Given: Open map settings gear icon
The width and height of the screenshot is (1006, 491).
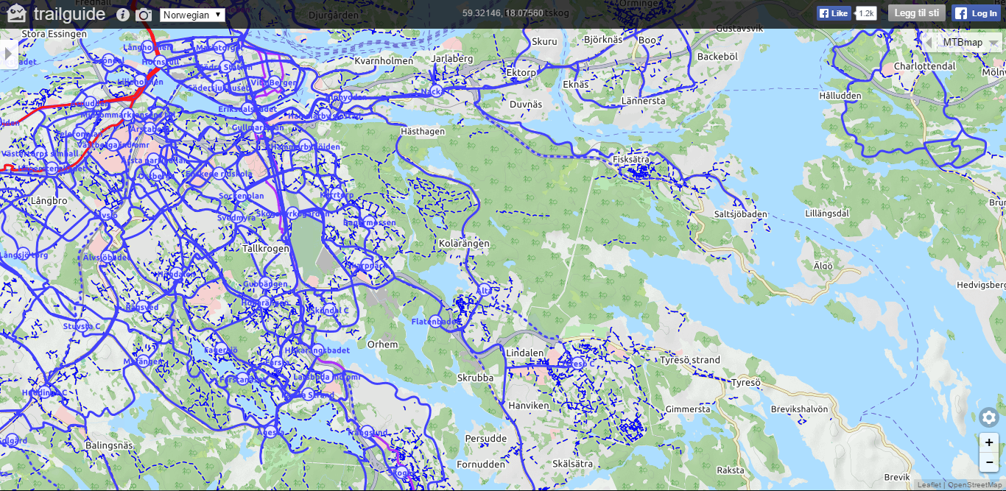Looking at the screenshot, I should click(x=989, y=417).
